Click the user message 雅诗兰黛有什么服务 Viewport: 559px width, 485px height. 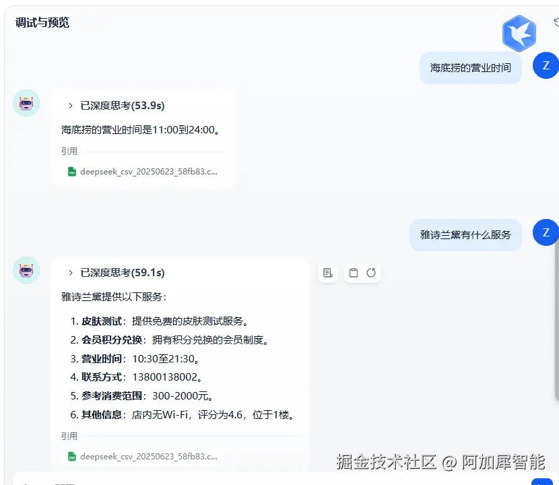pos(465,235)
